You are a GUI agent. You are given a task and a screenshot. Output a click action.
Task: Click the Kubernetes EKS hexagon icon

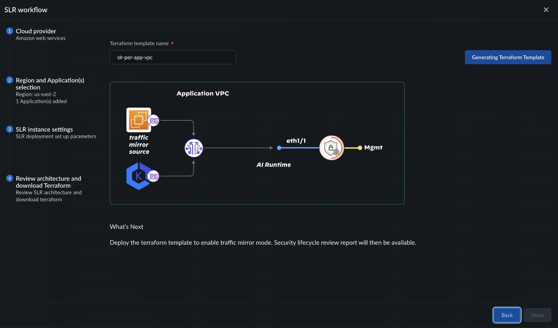(x=138, y=176)
